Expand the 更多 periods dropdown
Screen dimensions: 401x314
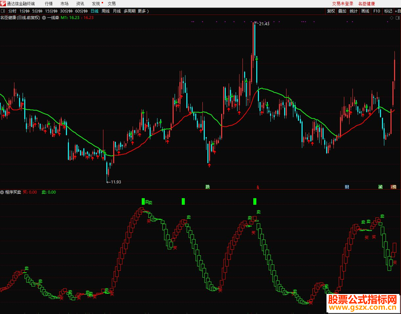coord(143,11)
